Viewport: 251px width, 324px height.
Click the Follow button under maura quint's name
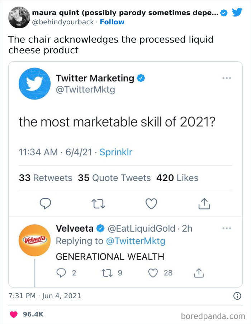pos(113,22)
